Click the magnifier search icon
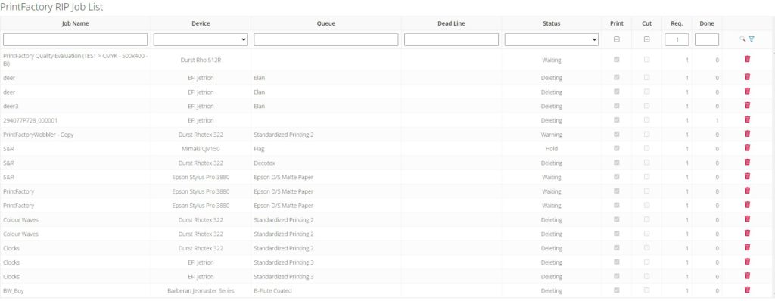775x301 pixels. pyautogui.click(x=742, y=39)
